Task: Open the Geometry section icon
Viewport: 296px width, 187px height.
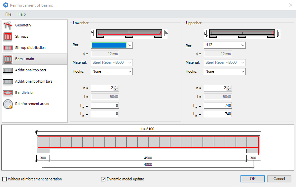Action: tap(8, 25)
